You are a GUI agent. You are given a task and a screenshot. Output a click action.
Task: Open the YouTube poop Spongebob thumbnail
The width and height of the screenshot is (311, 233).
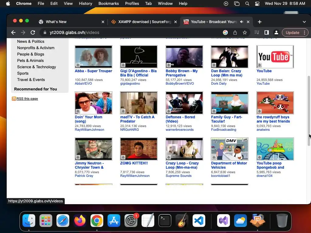tap(275, 149)
